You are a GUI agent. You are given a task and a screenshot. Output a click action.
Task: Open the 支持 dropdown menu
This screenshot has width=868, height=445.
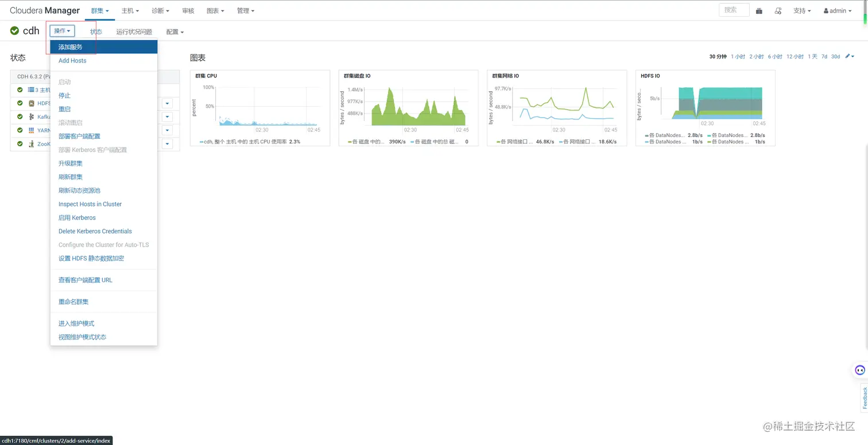pos(802,11)
